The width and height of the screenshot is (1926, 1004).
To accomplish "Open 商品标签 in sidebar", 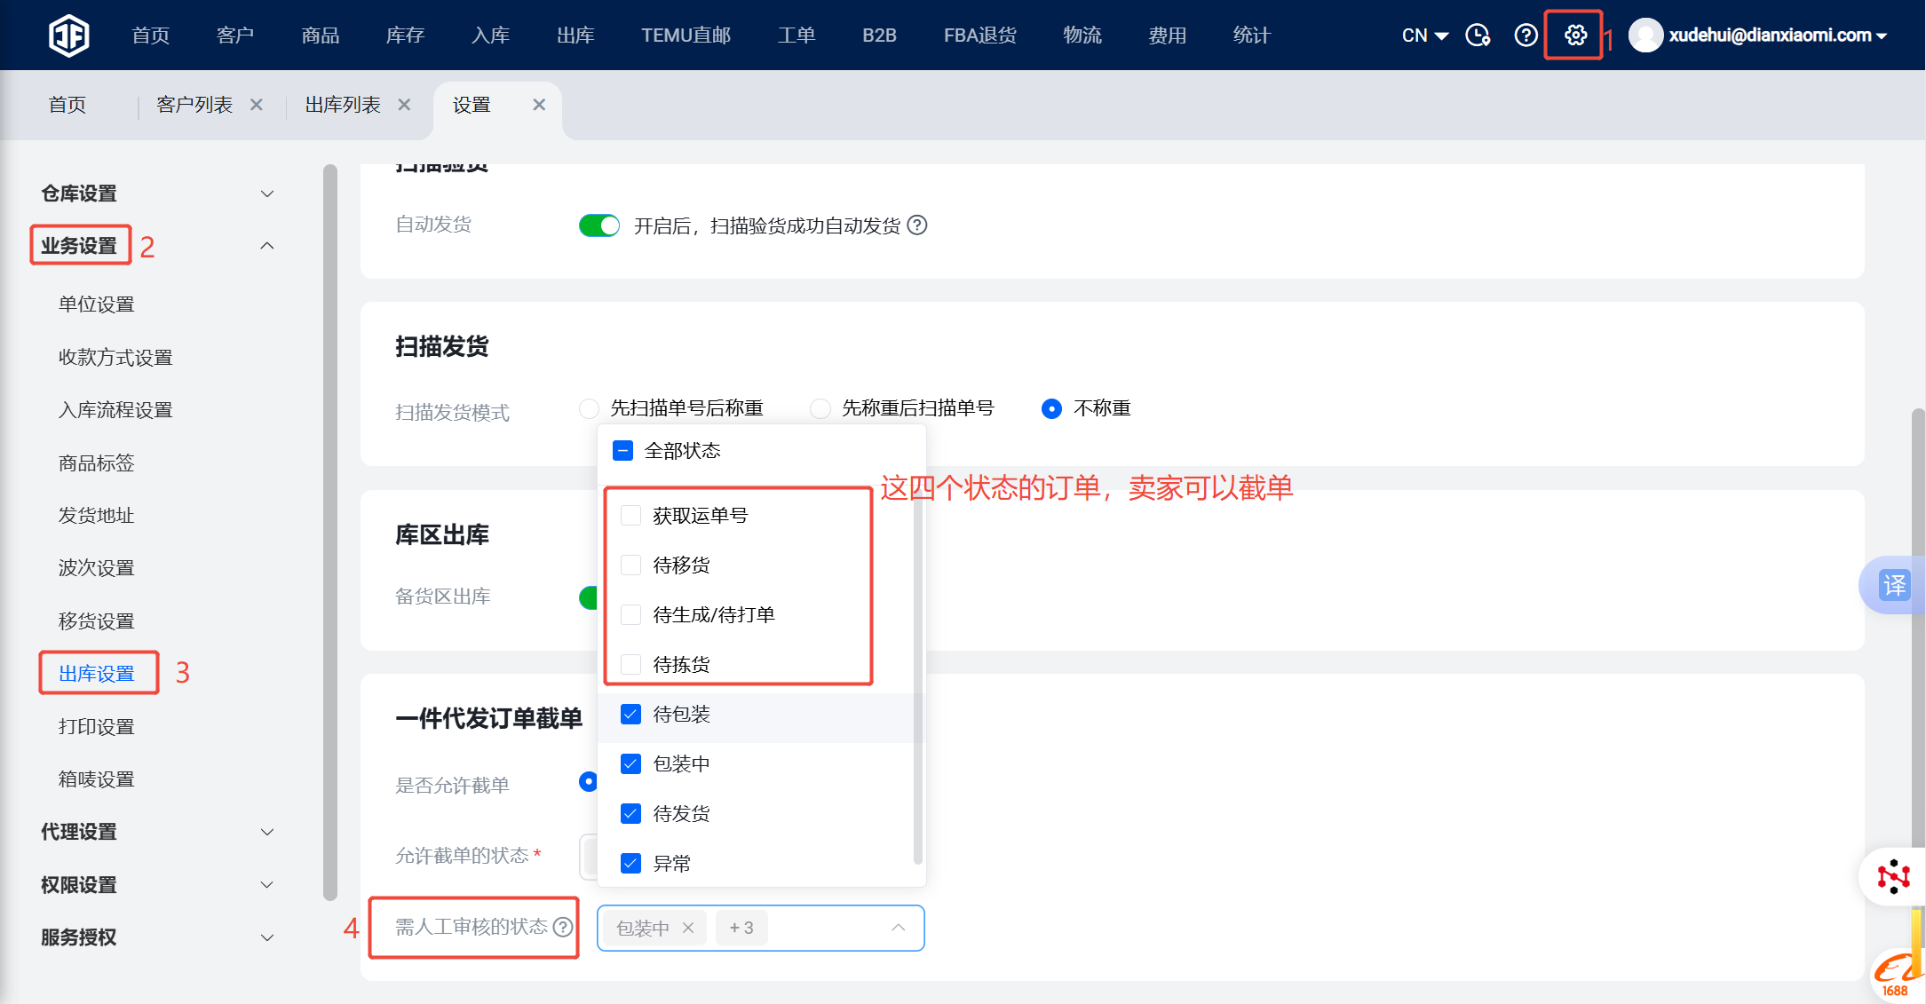I will point(97,463).
